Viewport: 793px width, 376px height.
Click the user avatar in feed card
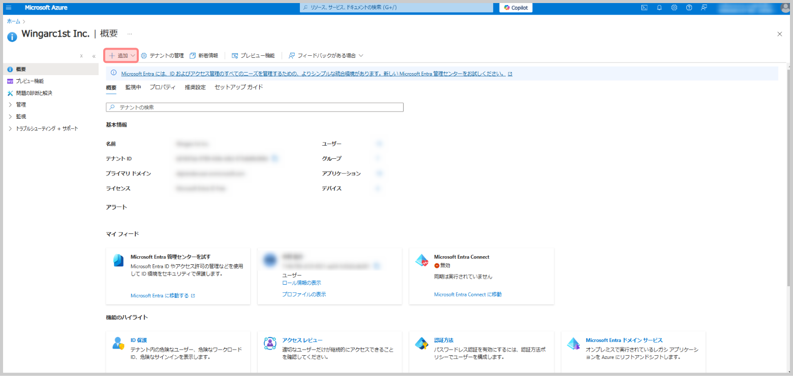tap(269, 260)
